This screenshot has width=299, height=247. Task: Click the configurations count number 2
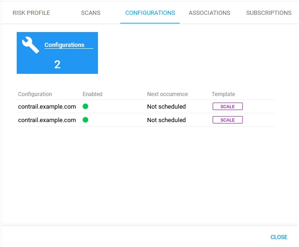57,65
